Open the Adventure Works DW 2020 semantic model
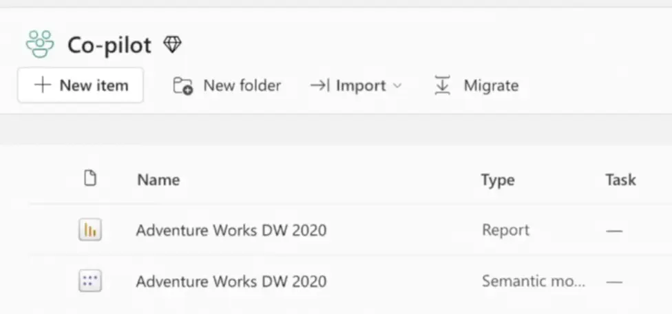Image resolution: width=672 pixels, height=314 pixels. (x=231, y=281)
